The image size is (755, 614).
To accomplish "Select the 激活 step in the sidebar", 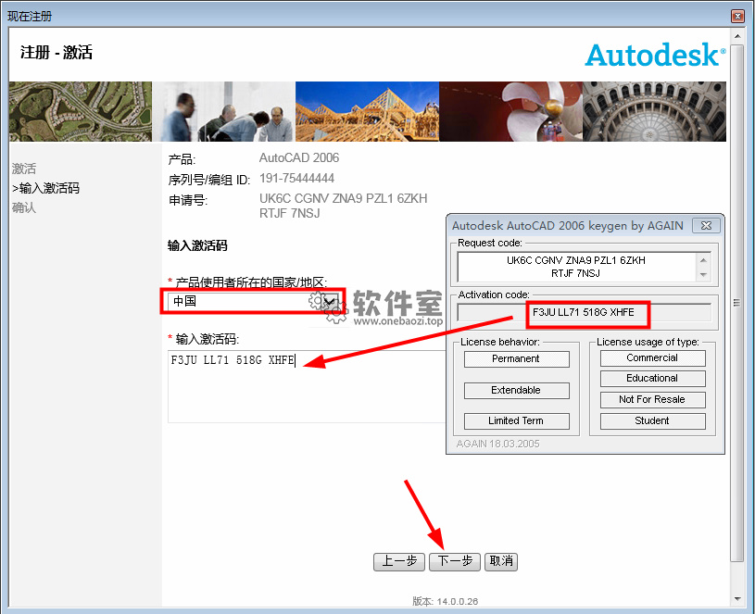I will 24,169.
